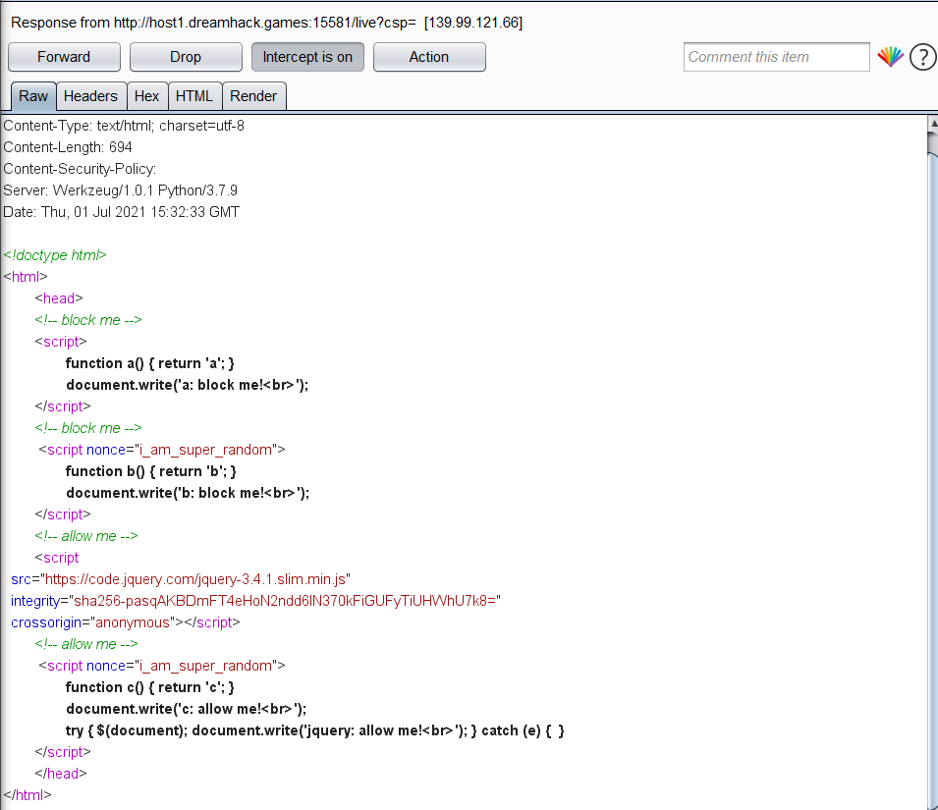
Task: Click the Comment this item field
Action: click(x=777, y=57)
